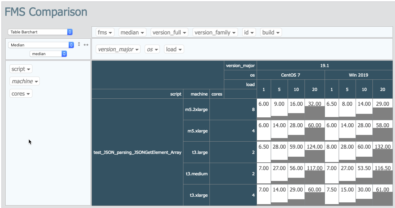The width and height of the screenshot is (395, 208).
Task: Open the fms attribute filter
Action: (105, 32)
